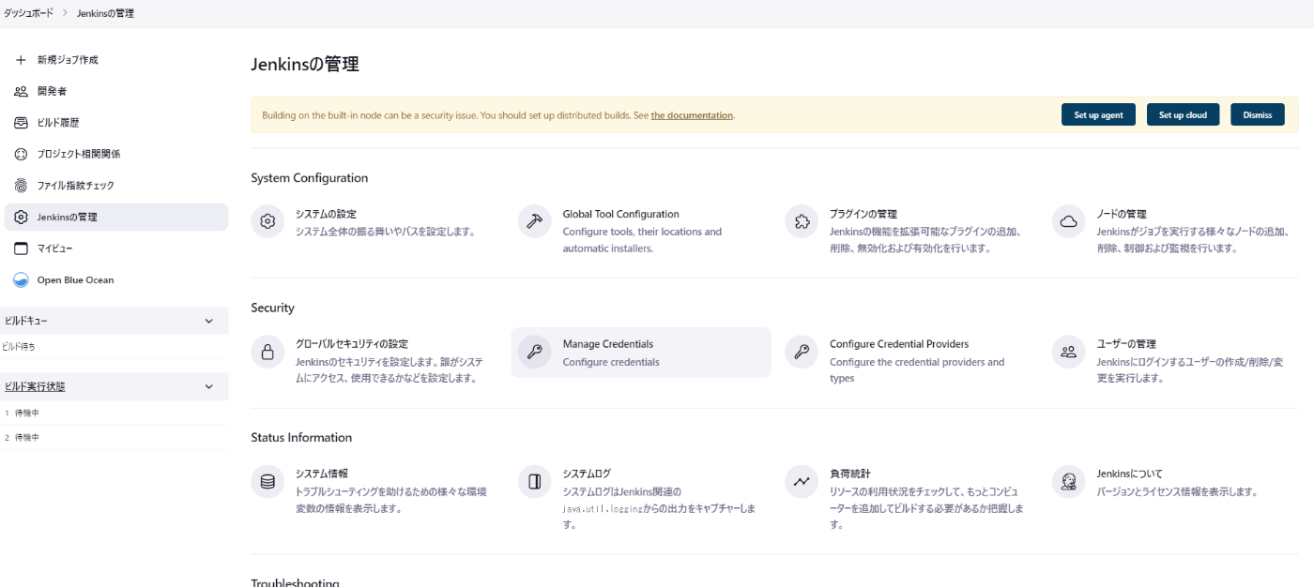The image size is (1314, 587).
Task: Open システムの設定 title text
Action: tap(326, 214)
